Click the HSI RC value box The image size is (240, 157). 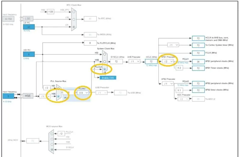(29, 54)
